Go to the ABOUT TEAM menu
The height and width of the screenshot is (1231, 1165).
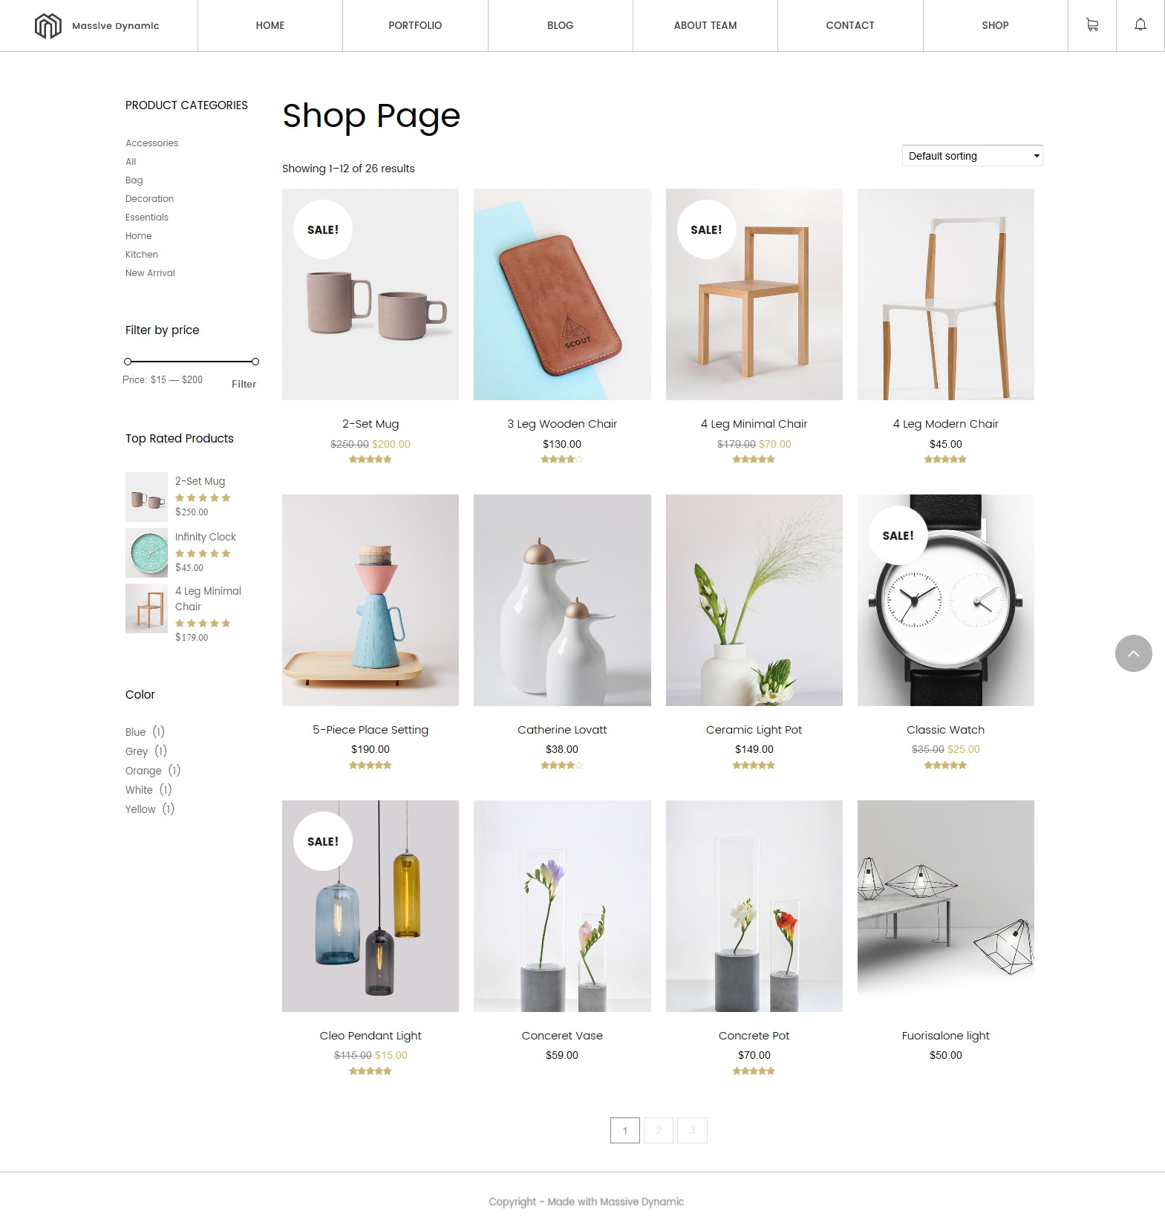coord(705,25)
